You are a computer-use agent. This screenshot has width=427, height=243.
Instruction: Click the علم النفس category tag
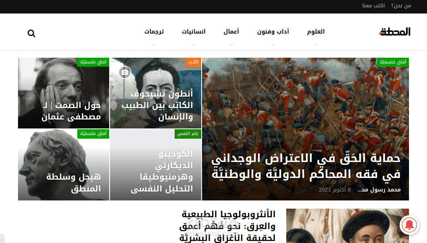[188, 134]
